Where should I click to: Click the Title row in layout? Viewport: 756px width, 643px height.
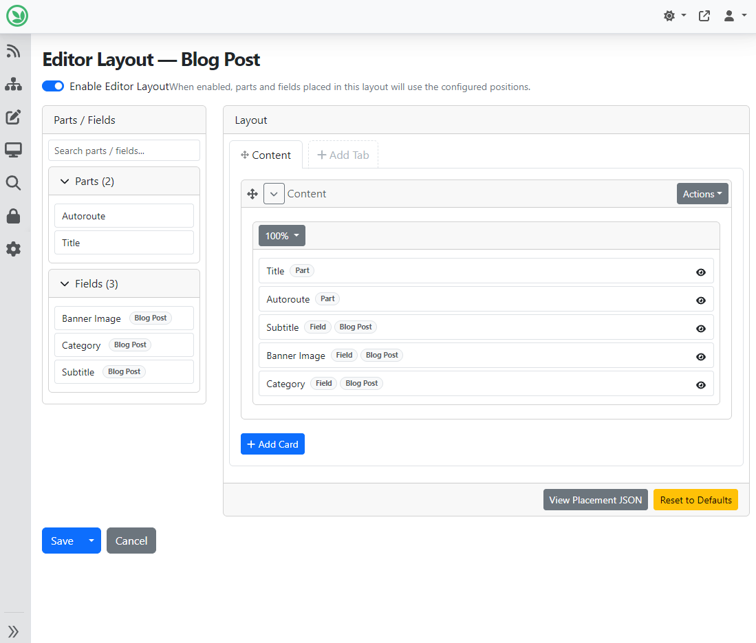pyautogui.click(x=486, y=271)
